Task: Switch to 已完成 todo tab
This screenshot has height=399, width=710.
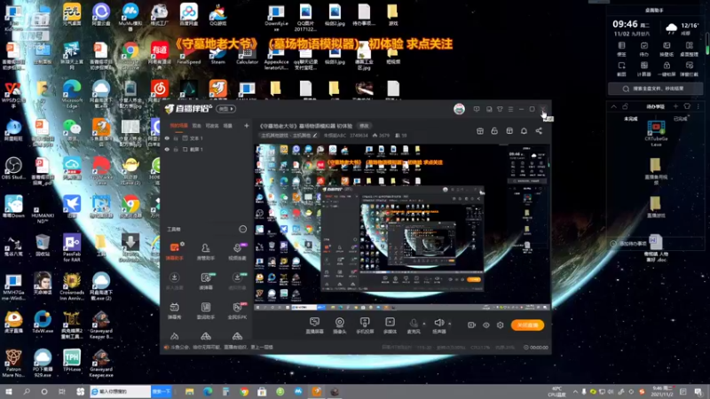Action: [680, 119]
